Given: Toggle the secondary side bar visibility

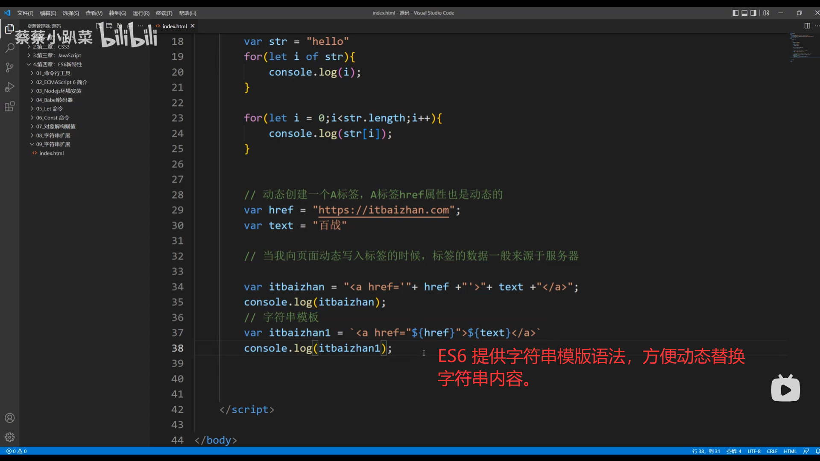Looking at the screenshot, I should 753,13.
